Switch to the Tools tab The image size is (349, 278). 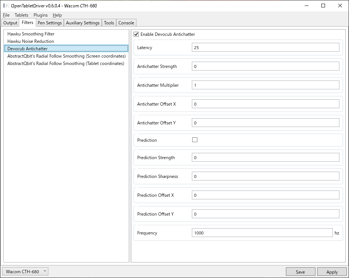[109, 23]
